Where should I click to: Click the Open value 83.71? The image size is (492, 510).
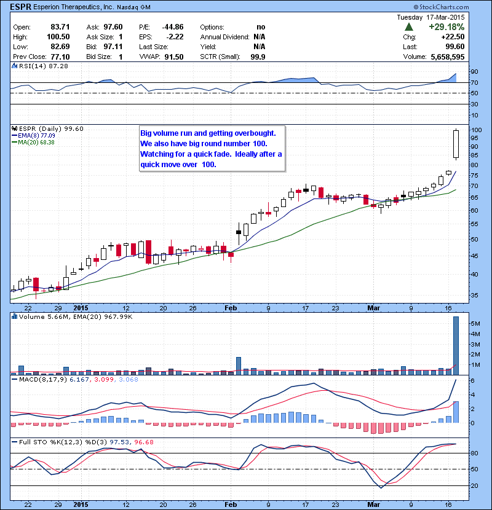(x=60, y=27)
